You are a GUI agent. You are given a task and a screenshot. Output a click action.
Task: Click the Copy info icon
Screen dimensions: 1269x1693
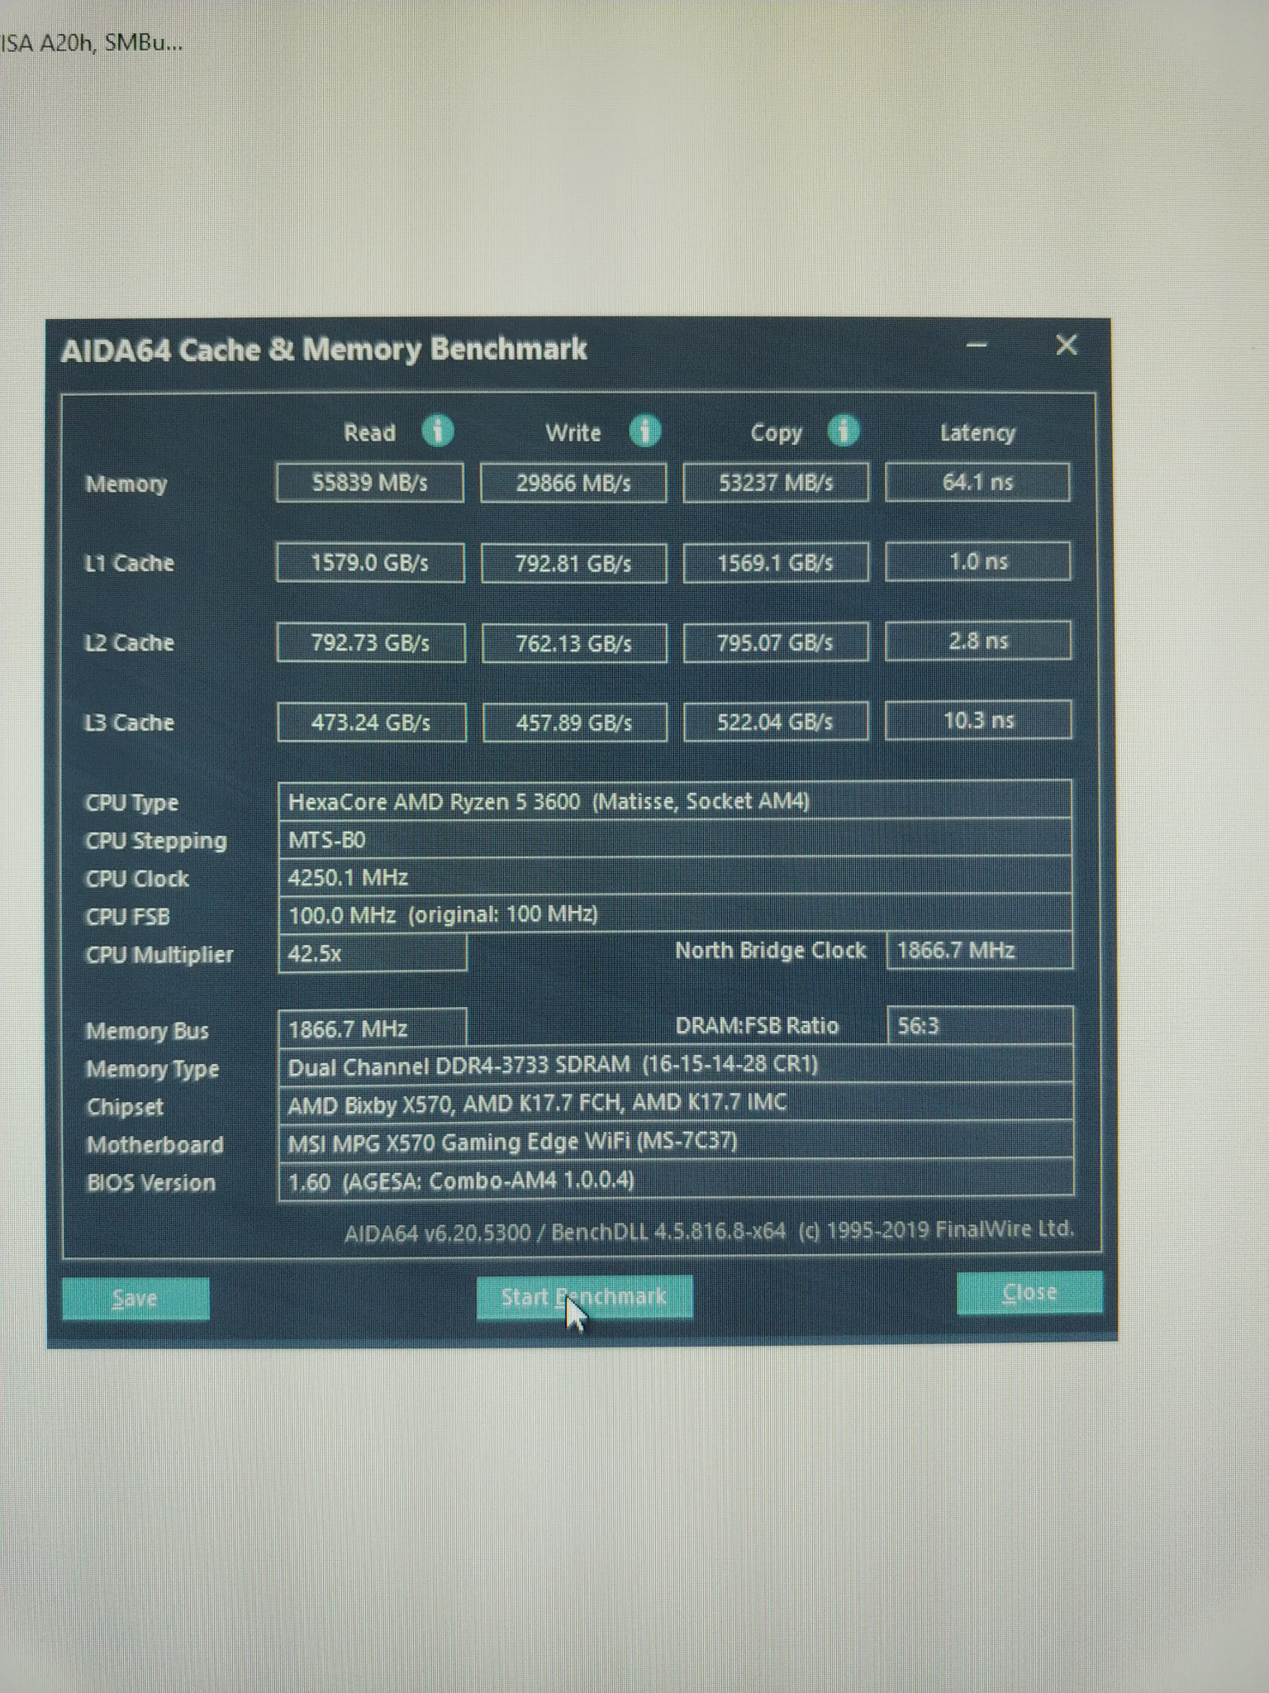pyautogui.click(x=844, y=431)
